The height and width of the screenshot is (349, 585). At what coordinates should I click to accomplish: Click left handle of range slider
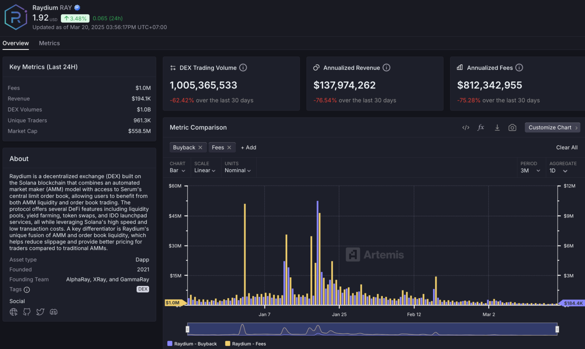point(188,329)
